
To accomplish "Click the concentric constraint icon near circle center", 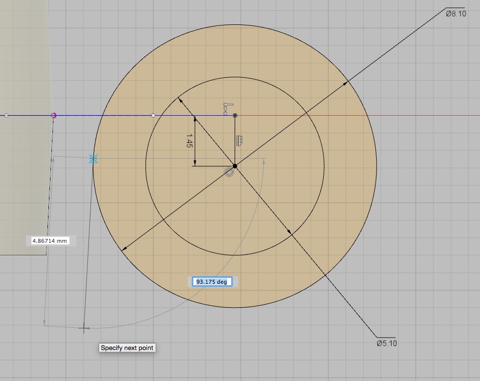I will click(229, 172).
